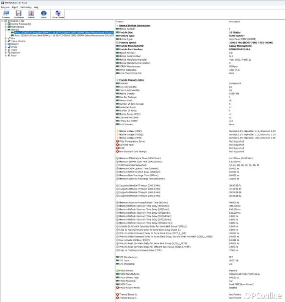Open the Report menu
The width and height of the screenshot is (285, 302).
click(x=15, y=7)
